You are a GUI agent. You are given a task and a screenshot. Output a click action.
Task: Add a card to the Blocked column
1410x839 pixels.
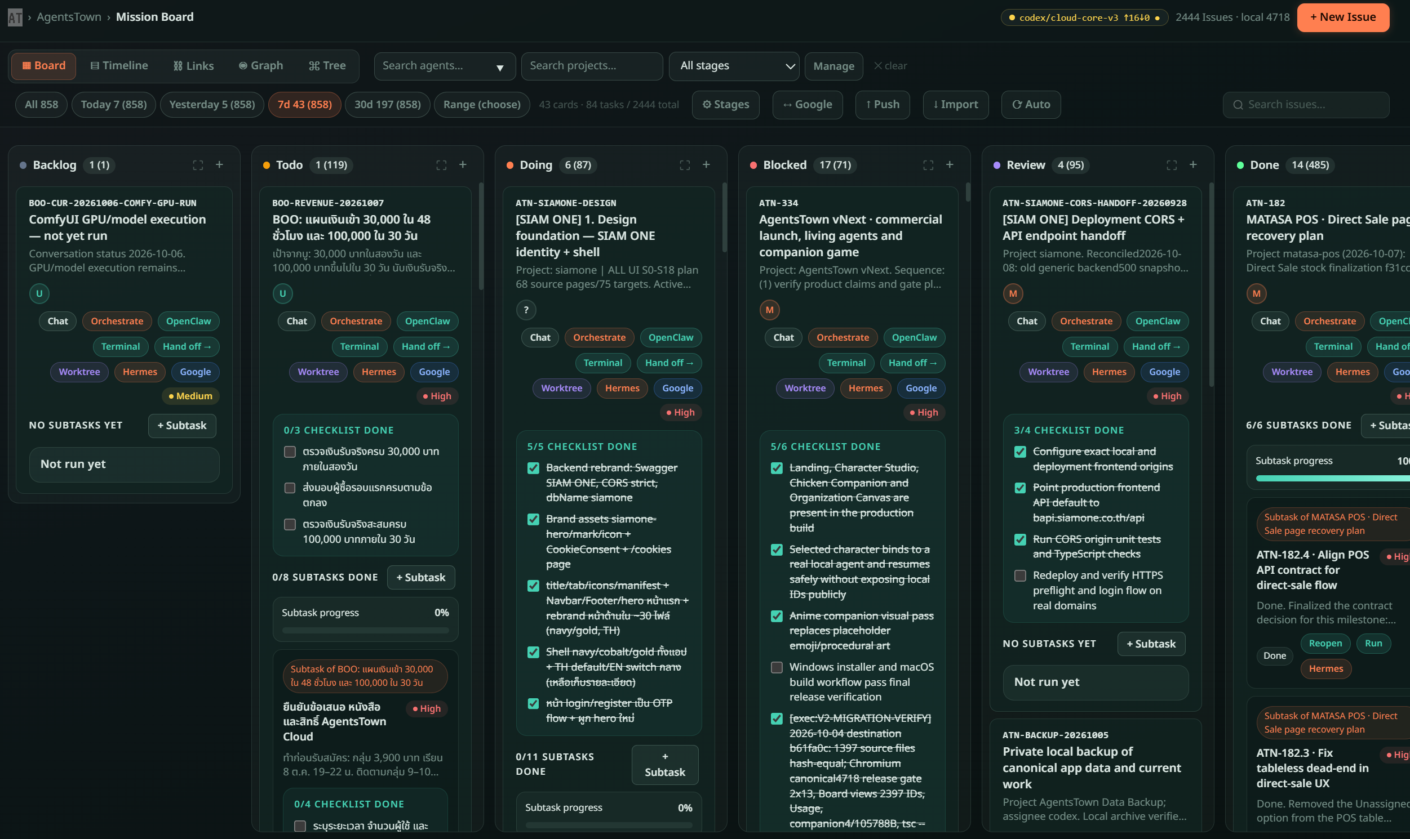click(950, 164)
